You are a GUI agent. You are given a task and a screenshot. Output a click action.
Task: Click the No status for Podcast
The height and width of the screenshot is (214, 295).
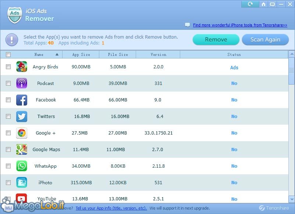pos(234,83)
